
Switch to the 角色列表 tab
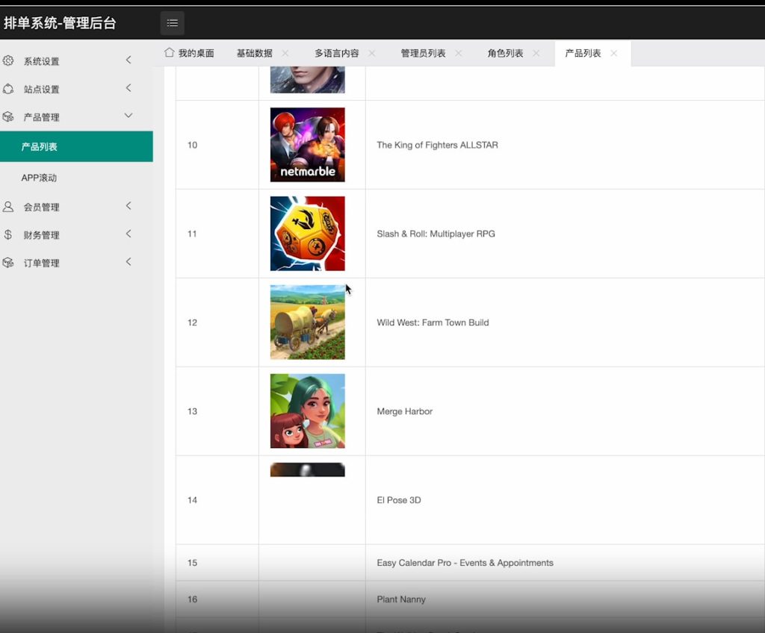(505, 53)
